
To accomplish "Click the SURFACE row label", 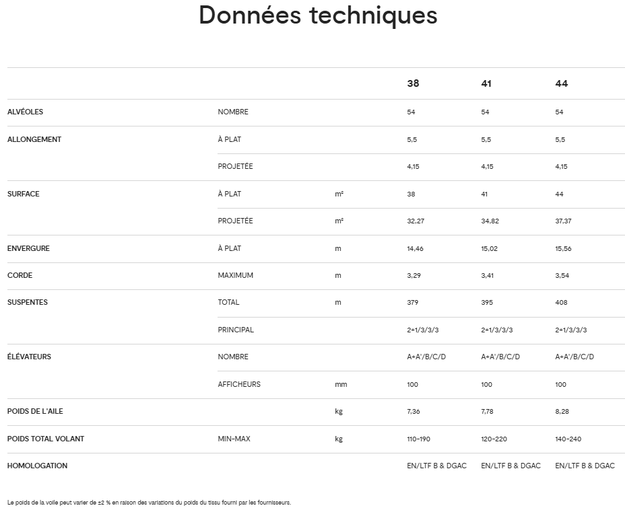I will (x=24, y=194).
